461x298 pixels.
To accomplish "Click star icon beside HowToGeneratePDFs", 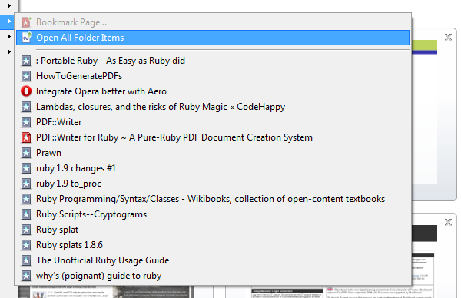I will (26, 76).
